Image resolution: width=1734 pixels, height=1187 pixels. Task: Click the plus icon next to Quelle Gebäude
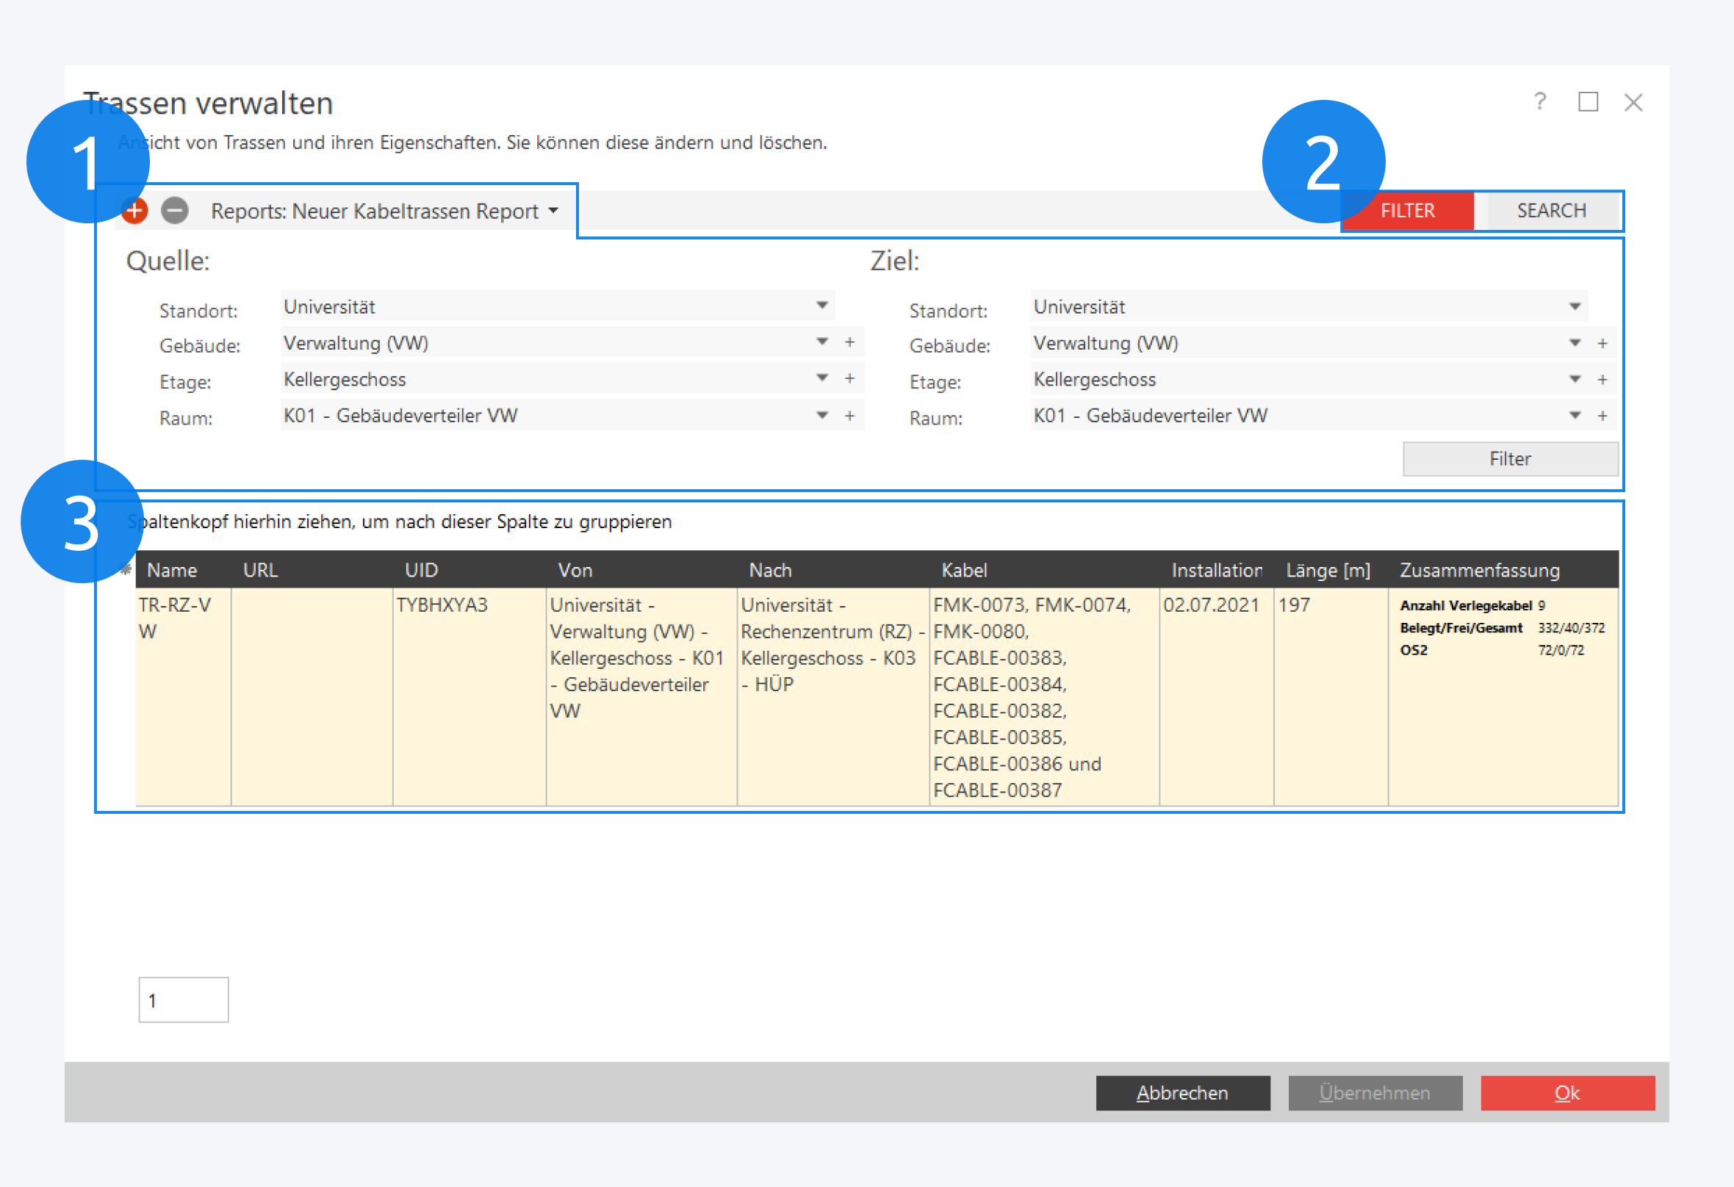pos(849,342)
